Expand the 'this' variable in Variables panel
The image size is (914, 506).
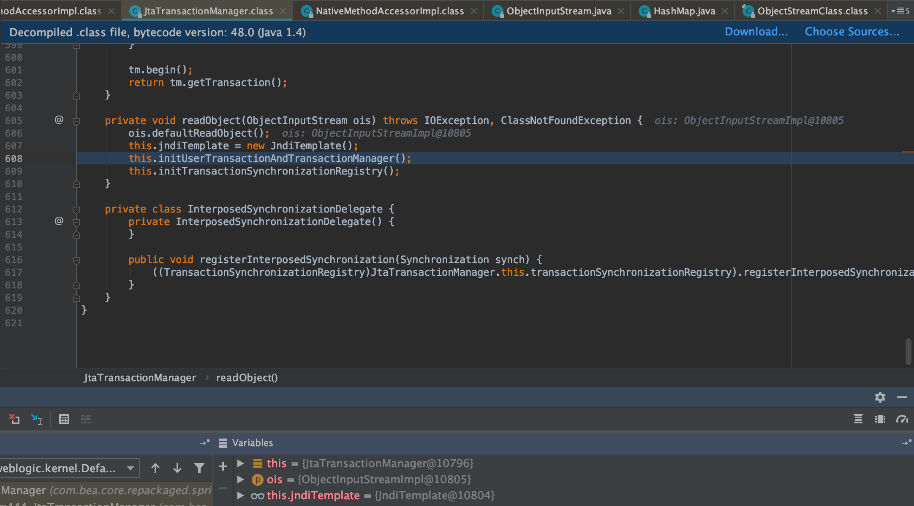click(241, 463)
